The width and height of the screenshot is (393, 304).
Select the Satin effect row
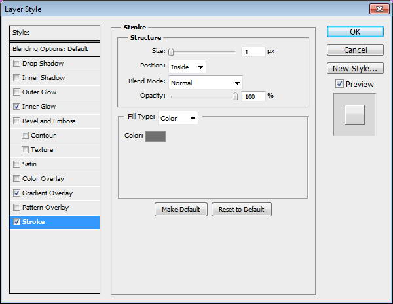54,164
